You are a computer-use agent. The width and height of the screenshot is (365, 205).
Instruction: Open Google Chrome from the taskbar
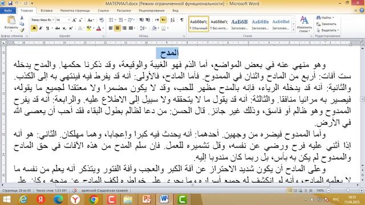point(94,199)
